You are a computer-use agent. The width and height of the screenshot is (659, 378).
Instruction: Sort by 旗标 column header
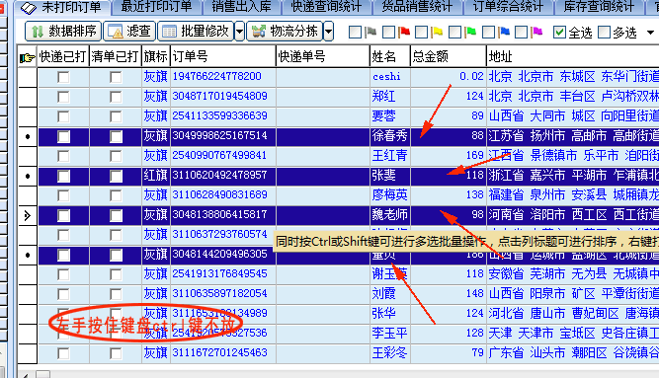click(x=155, y=56)
